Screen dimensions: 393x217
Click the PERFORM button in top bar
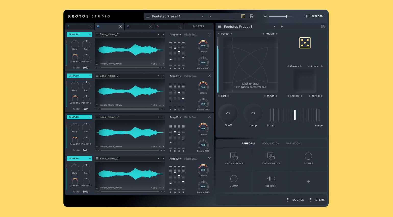[x=317, y=16]
